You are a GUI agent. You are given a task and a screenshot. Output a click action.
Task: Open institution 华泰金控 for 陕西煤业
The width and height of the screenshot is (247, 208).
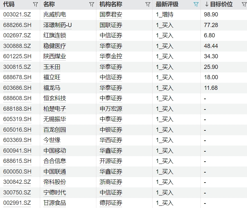point(111,56)
